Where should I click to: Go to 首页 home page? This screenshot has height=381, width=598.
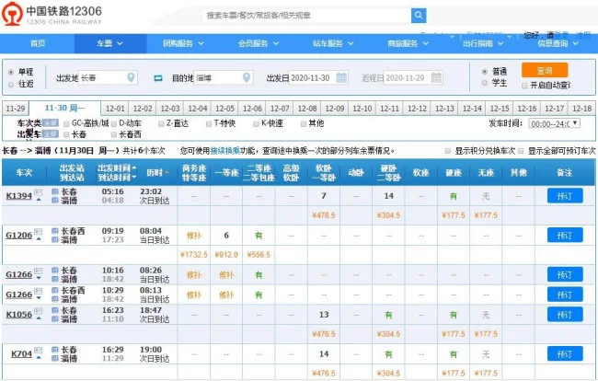tap(38, 43)
